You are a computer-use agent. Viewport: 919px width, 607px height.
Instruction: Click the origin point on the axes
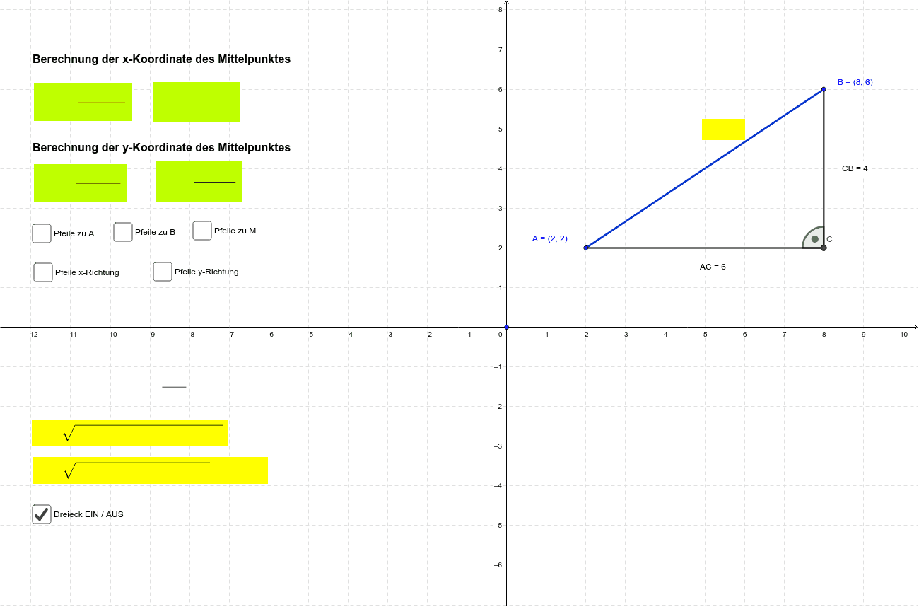(507, 327)
